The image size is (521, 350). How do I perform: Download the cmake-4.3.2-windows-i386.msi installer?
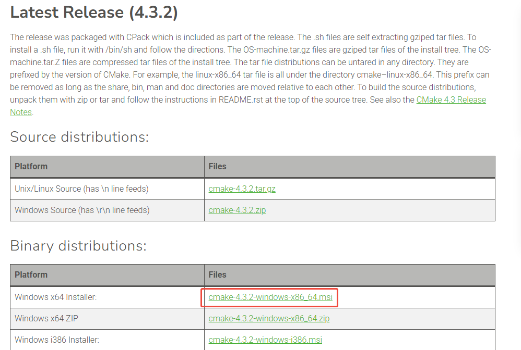click(265, 340)
